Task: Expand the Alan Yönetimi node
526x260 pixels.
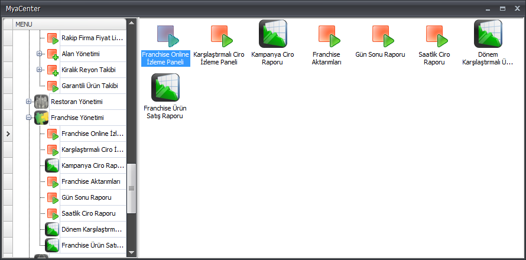Action: 40,54
